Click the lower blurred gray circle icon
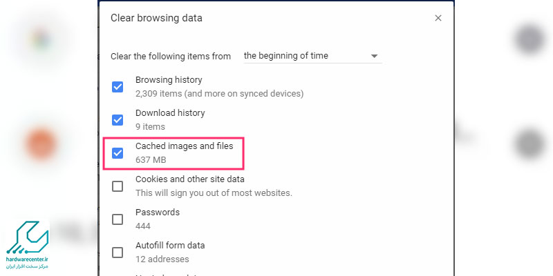This screenshot has width=553, height=276. (x=529, y=144)
